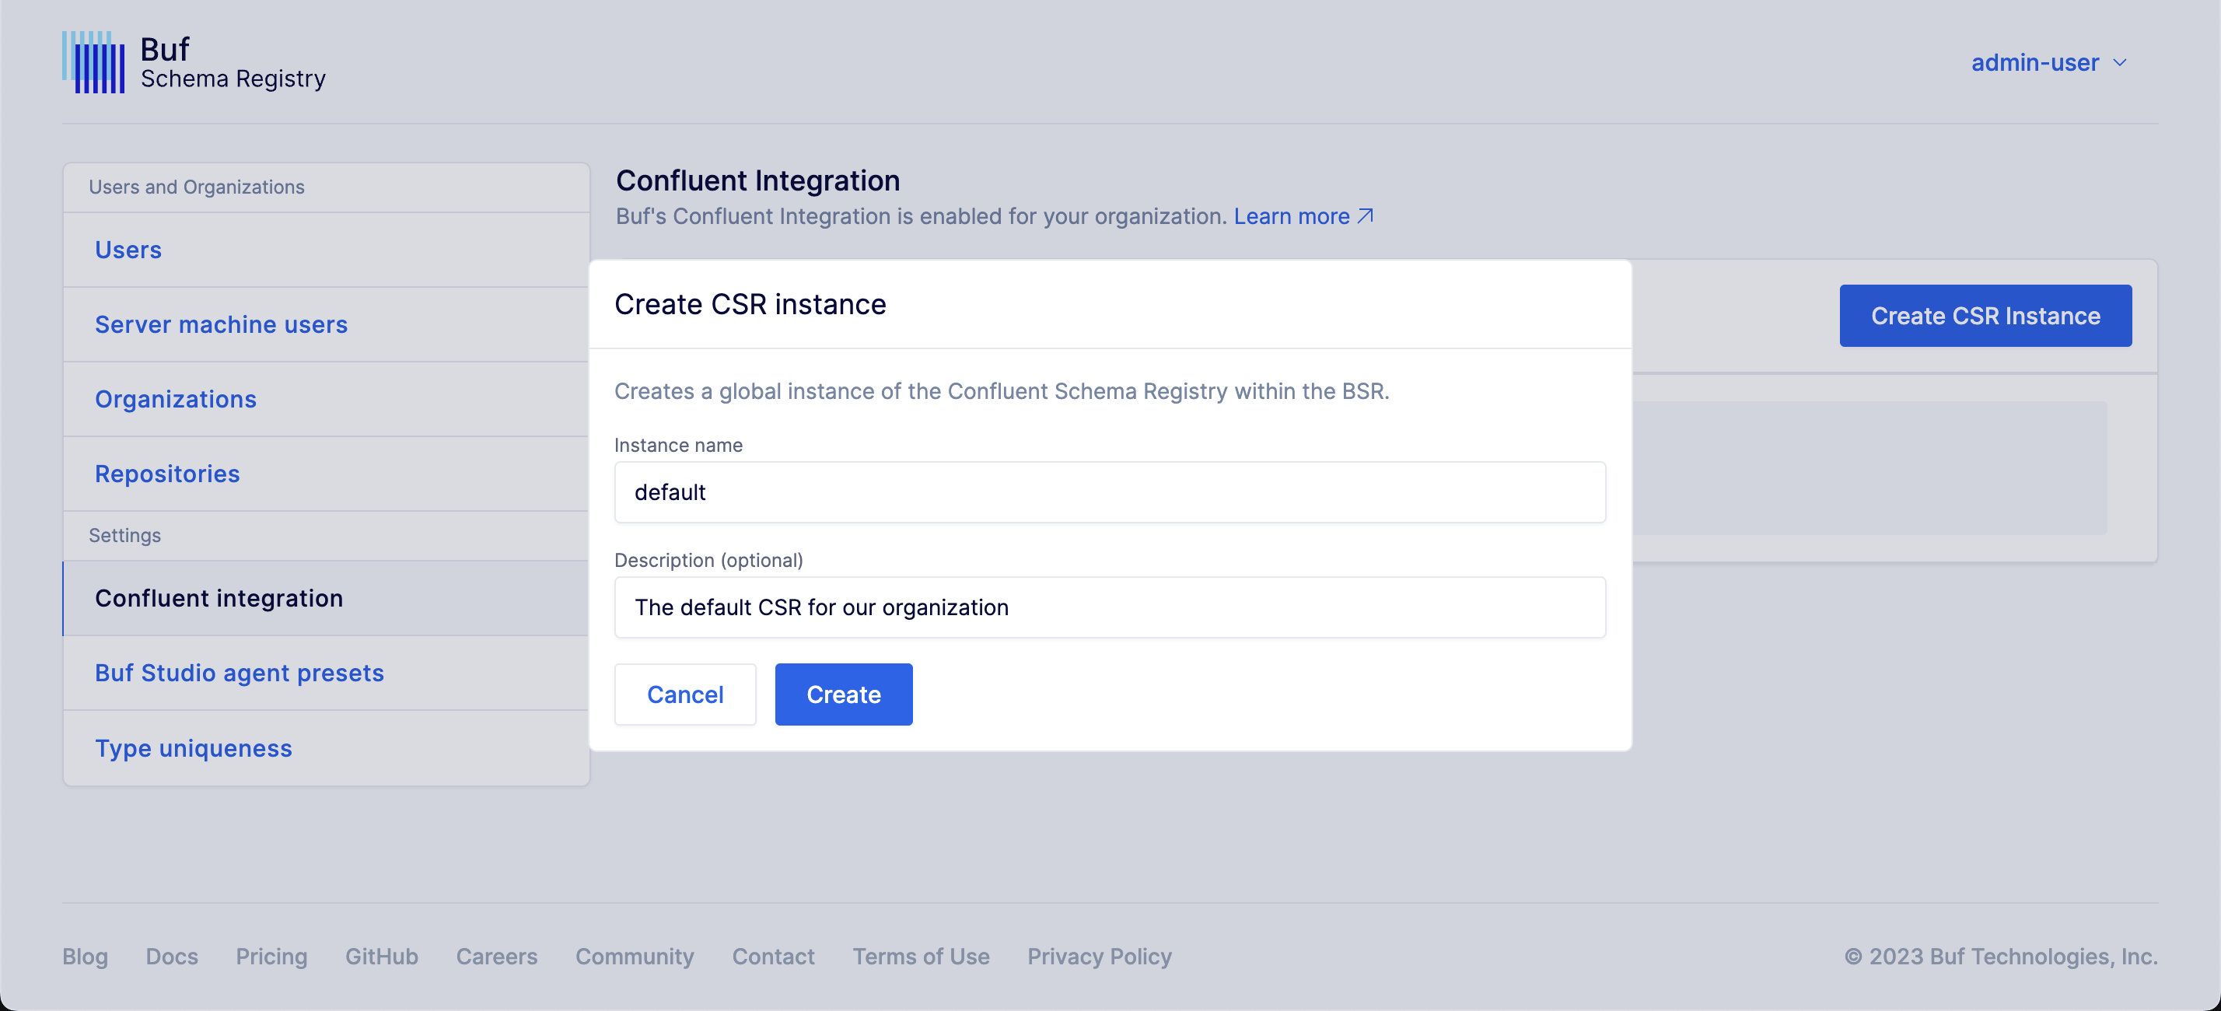This screenshot has height=1011, width=2221.
Task: Focus the Description optional input field
Action: [1110, 607]
